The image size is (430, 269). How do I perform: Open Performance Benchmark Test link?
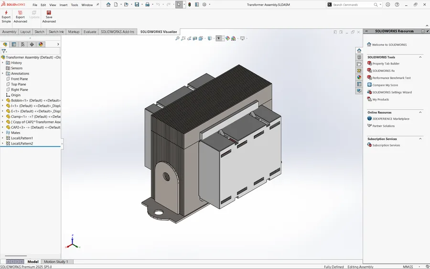(x=391, y=78)
